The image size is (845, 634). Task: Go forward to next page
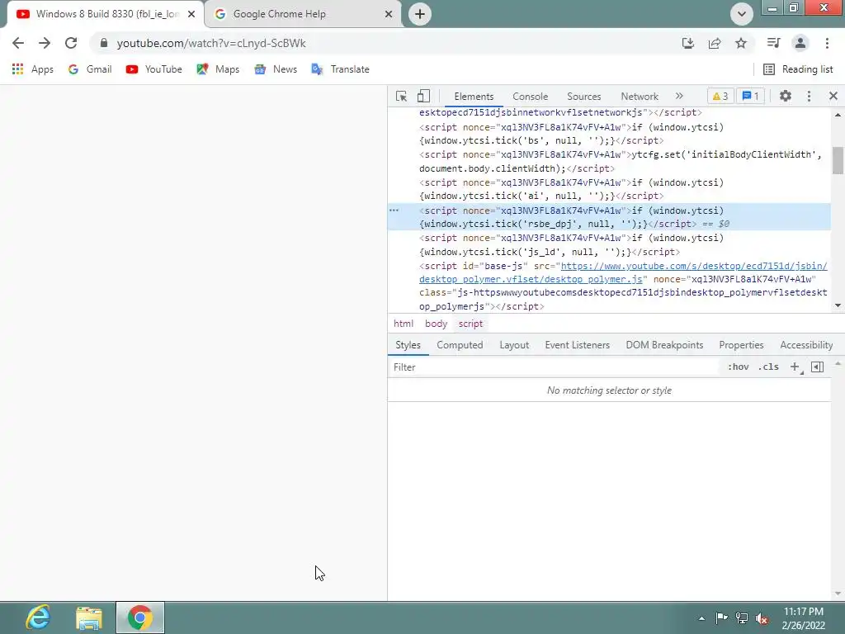point(45,43)
